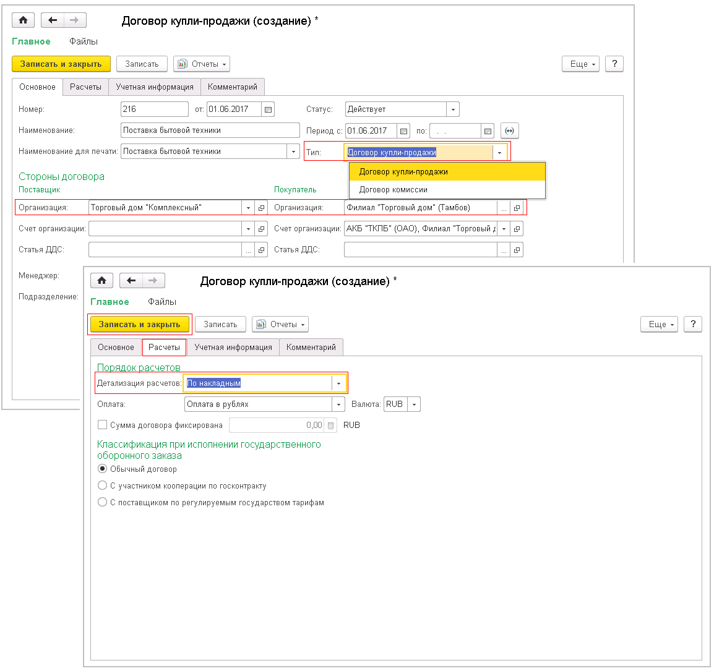Expand the Статус dropdown
This screenshot has width=714, height=671.
coord(453,109)
